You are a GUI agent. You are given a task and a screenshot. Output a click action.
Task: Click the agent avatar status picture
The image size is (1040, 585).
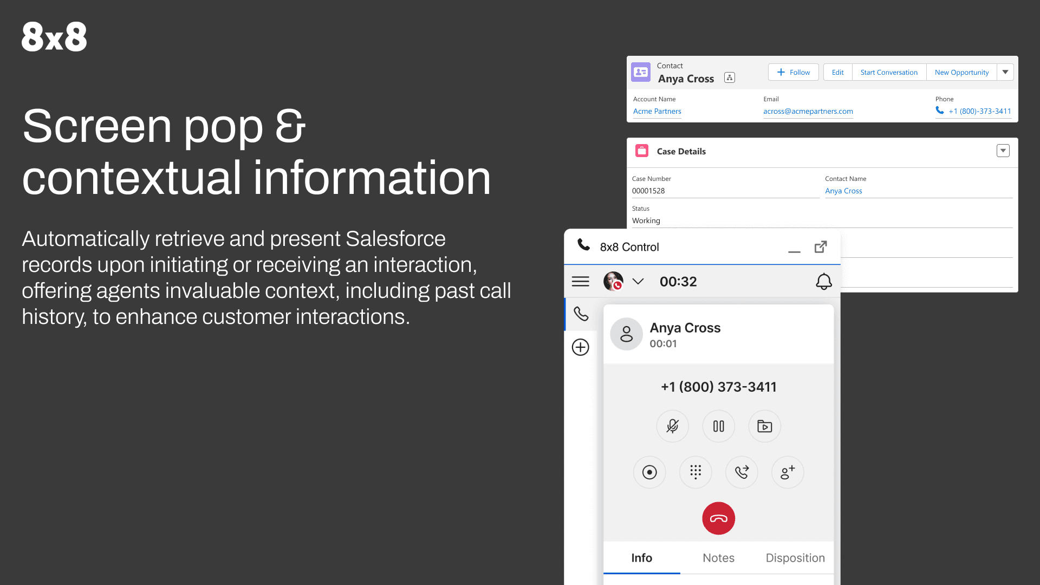tap(613, 281)
